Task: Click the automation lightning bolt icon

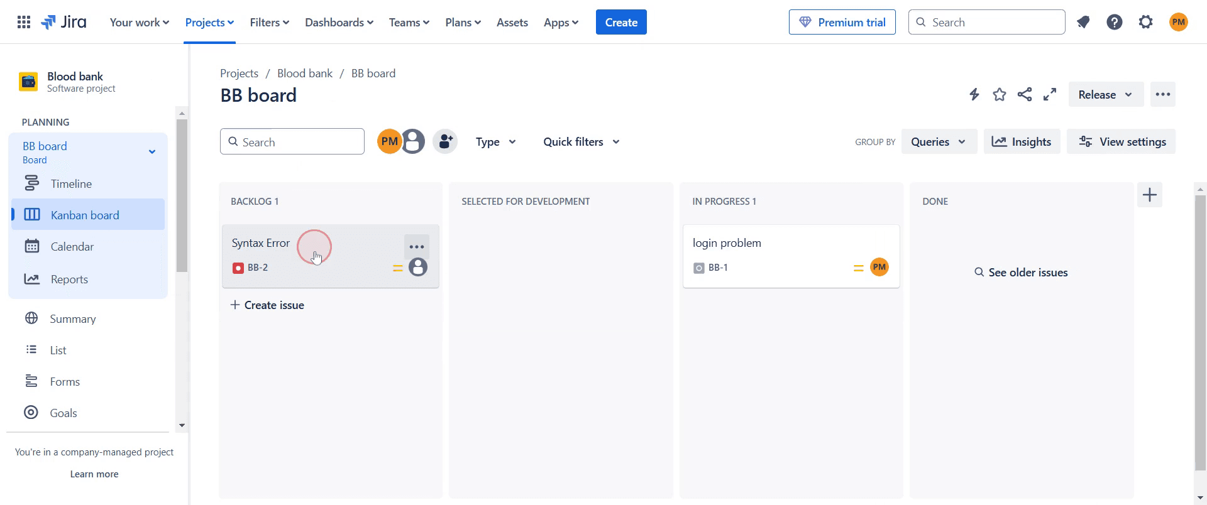Action: coord(974,95)
